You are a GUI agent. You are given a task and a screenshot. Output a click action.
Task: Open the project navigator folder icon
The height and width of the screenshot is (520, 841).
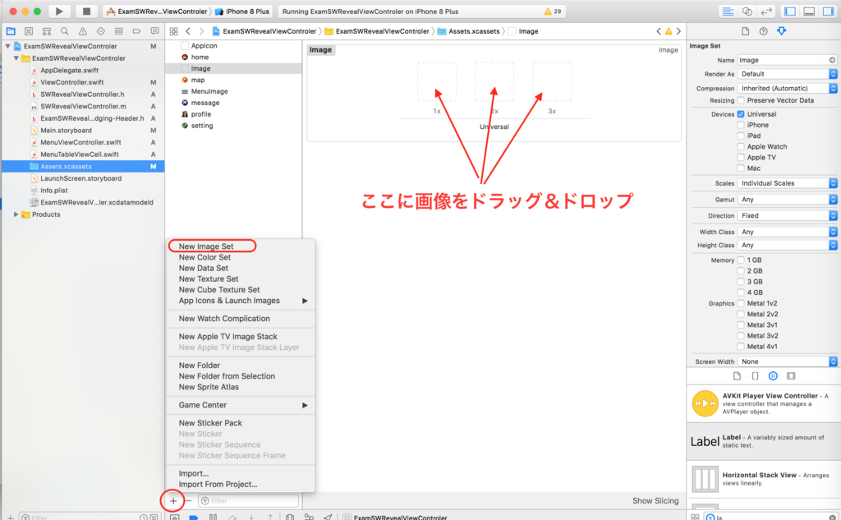11,31
